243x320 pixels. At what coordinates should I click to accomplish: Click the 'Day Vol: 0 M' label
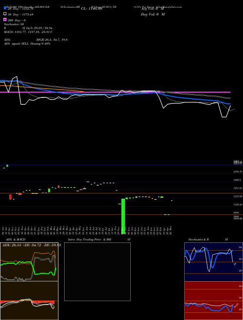pyautogui.click(x=153, y=15)
